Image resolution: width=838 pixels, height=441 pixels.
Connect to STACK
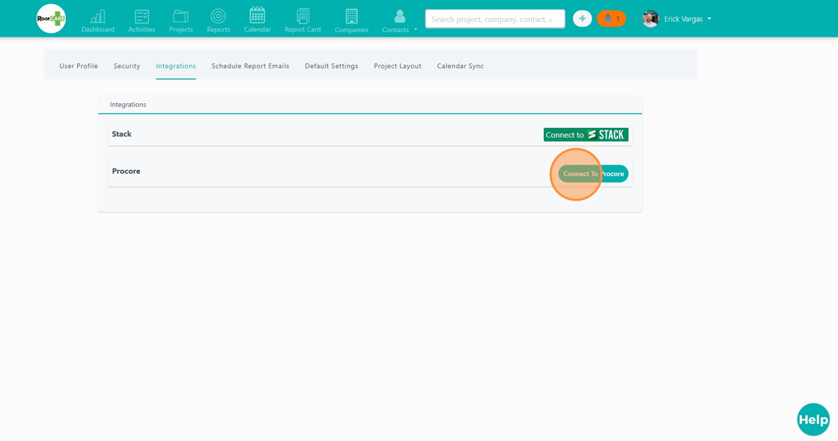point(586,134)
